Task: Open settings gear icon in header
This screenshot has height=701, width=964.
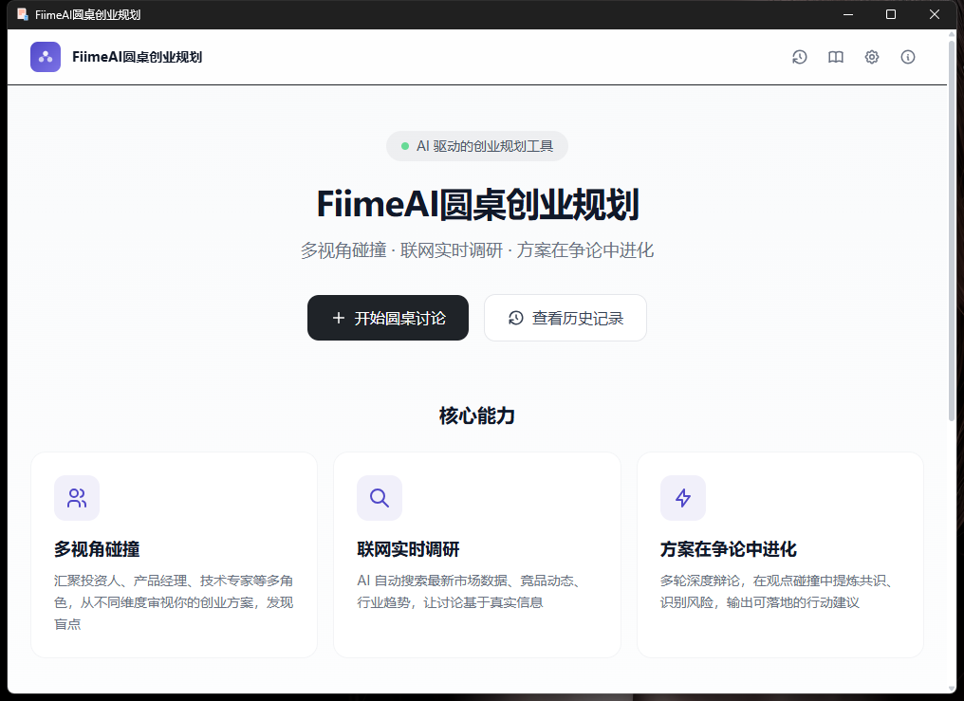Action: tap(872, 57)
